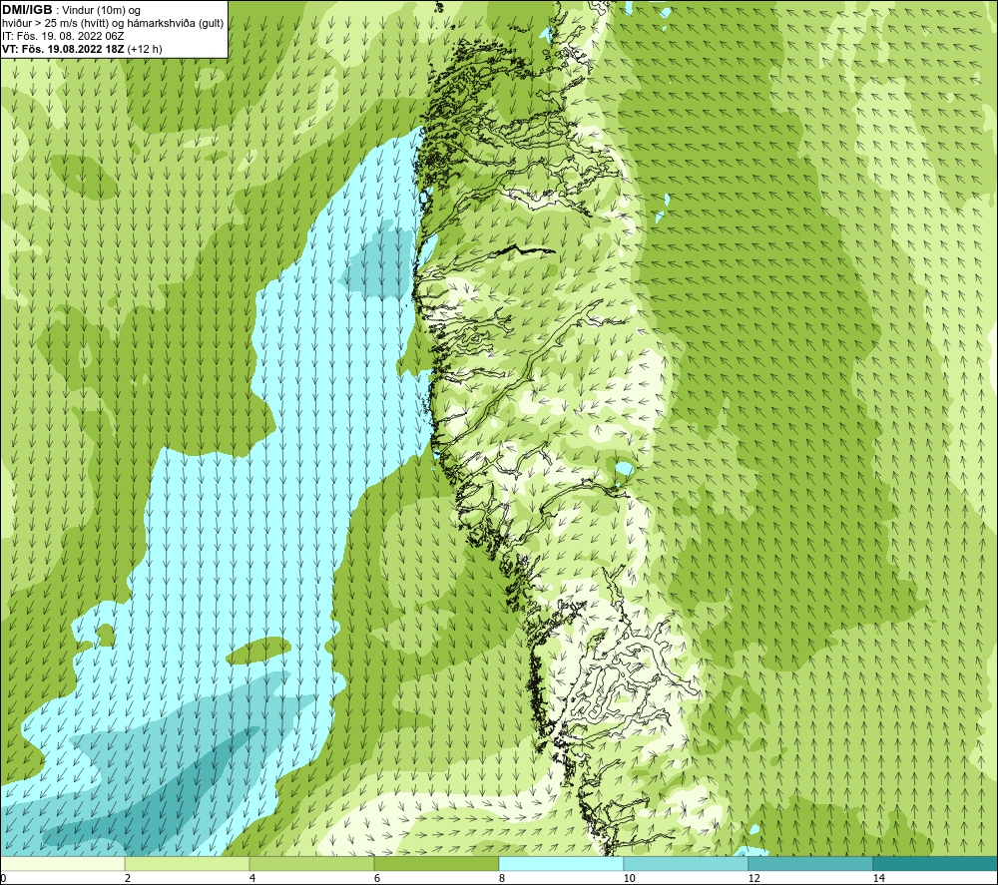Click the '12' label on the color scale
This screenshot has height=885, width=998.
click(x=754, y=879)
